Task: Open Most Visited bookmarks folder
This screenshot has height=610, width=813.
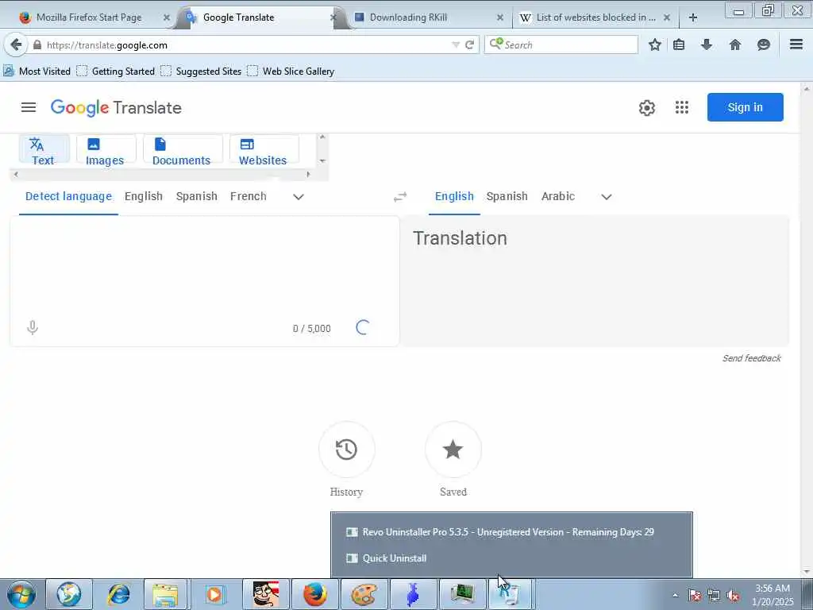Action: pyautogui.click(x=37, y=71)
